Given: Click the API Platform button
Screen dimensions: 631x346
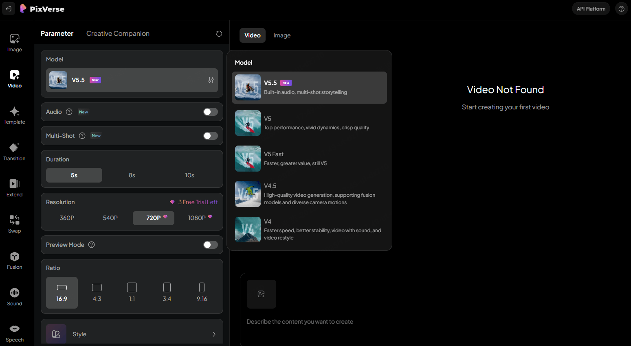Looking at the screenshot, I should point(591,9).
